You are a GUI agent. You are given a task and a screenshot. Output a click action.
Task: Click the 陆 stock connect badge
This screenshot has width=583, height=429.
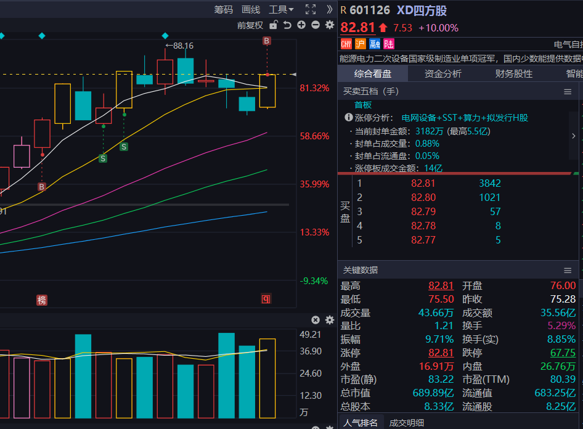coord(389,44)
